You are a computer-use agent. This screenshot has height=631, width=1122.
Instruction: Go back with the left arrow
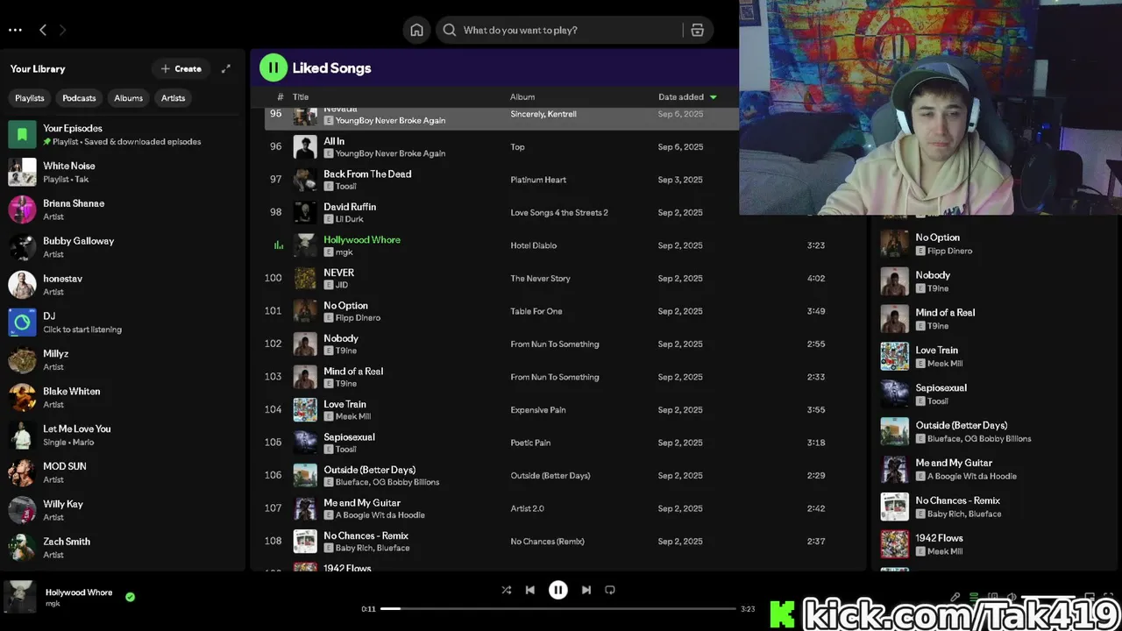point(43,30)
